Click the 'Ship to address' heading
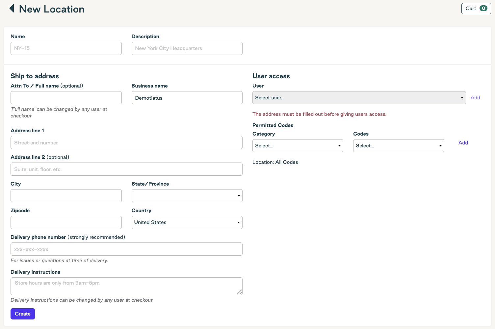 coord(35,76)
